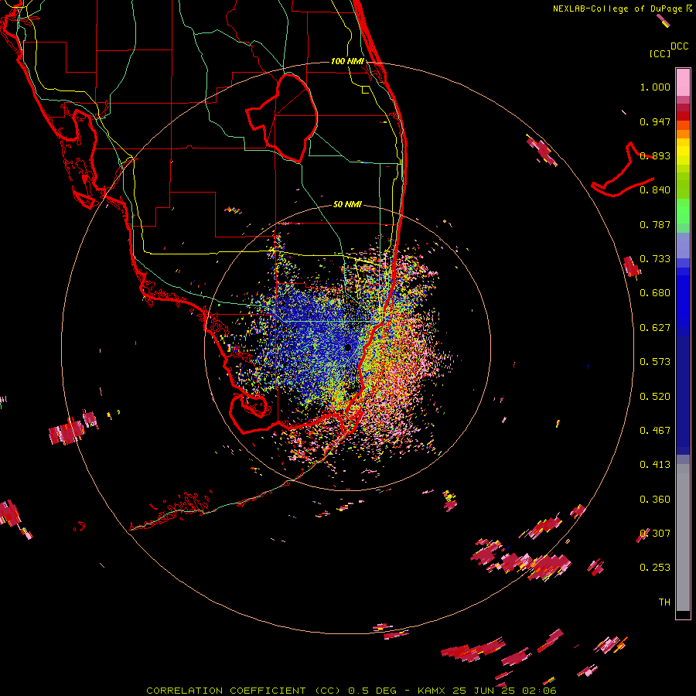Click the 0.947 scale value
The height and width of the screenshot is (696, 696).
tap(655, 121)
